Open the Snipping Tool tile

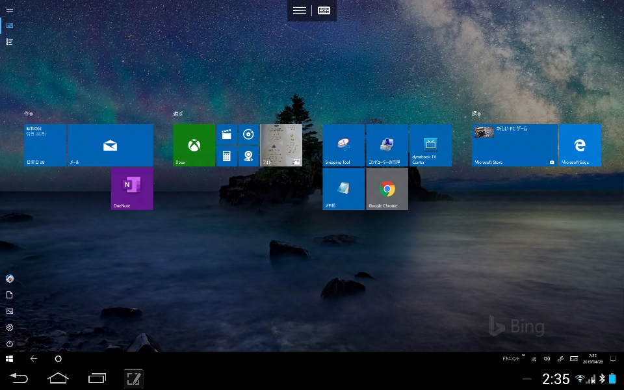coord(343,145)
